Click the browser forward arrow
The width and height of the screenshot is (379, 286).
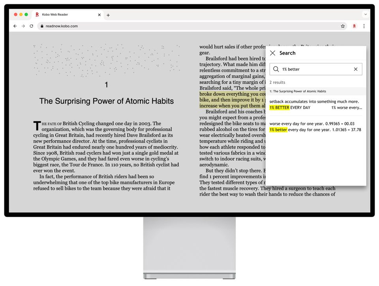pyautogui.click(x=23, y=26)
